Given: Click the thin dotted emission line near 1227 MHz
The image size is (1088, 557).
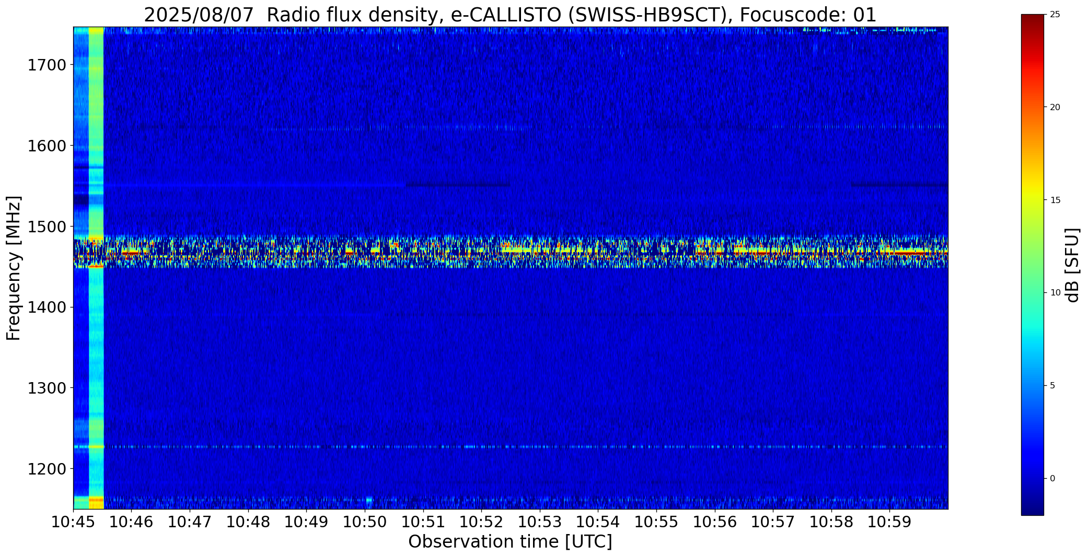Looking at the screenshot, I should click(511, 447).
